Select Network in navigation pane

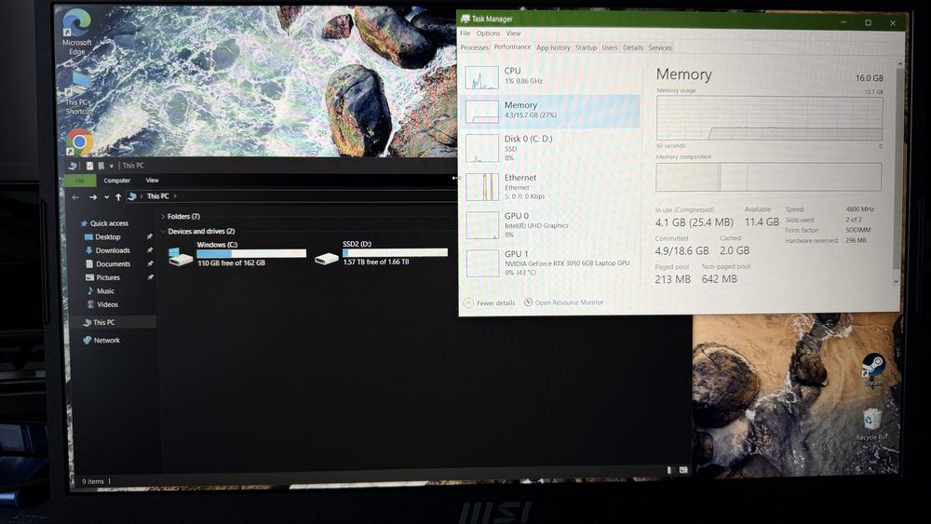(101, 340)
